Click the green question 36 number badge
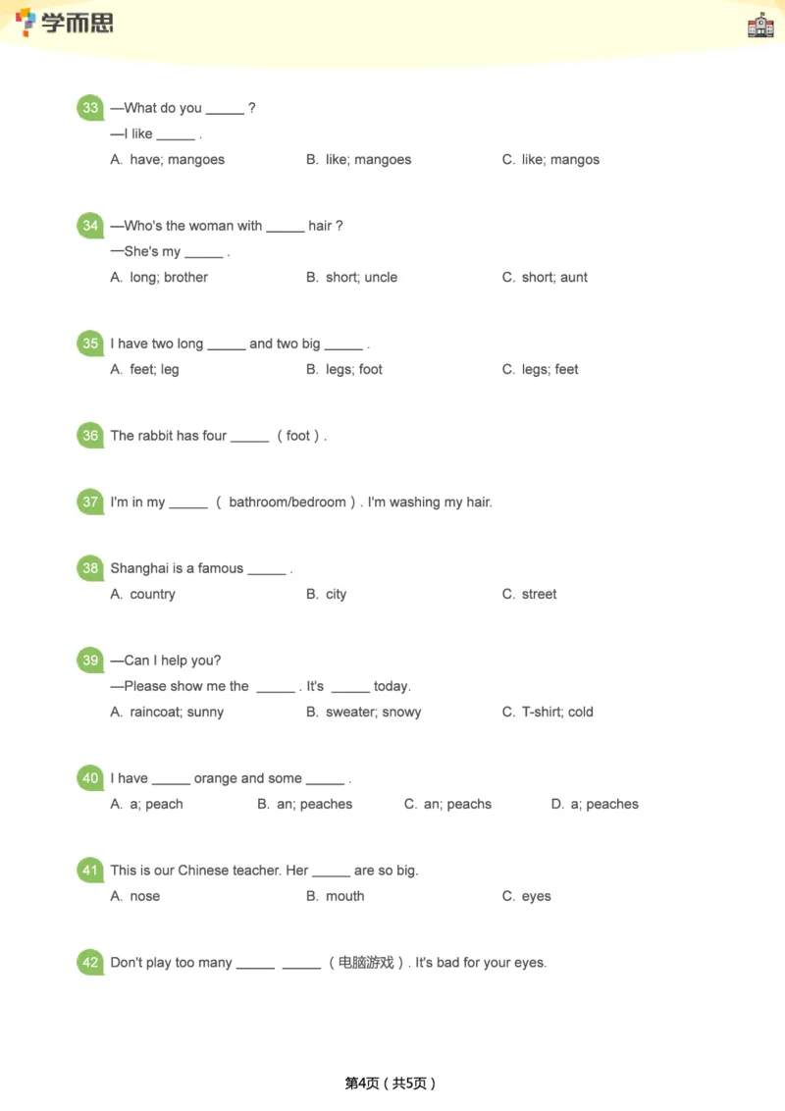Screen dimensions: 785x1111 [x=90, y=436]
